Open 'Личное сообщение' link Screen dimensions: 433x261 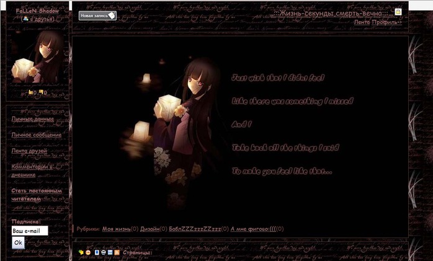coord(37,135)
